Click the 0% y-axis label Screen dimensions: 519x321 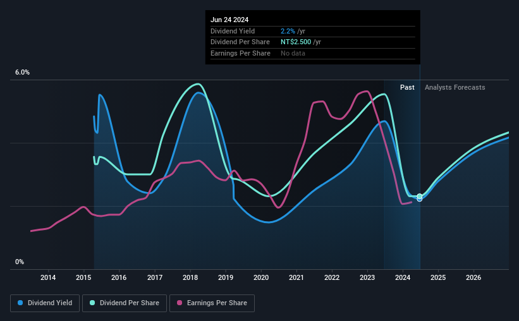(20, 262)
